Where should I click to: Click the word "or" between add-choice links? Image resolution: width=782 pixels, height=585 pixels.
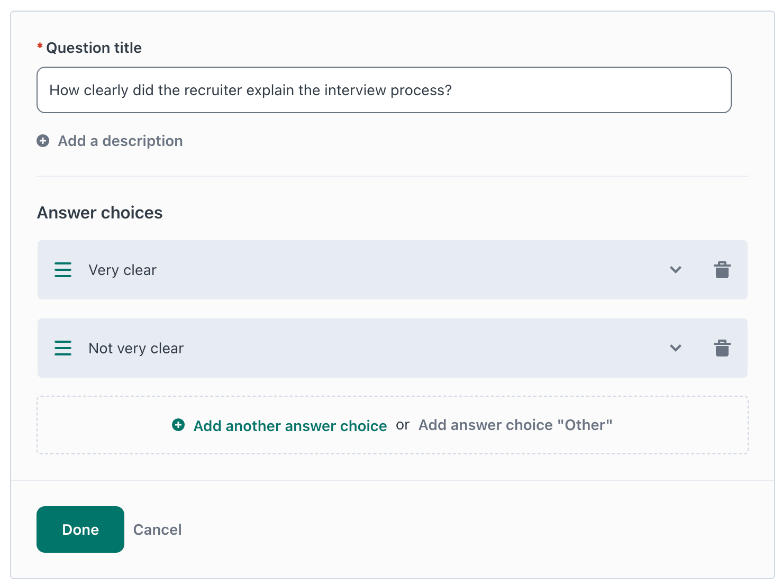pyautogui.click(x=403, y=425)
